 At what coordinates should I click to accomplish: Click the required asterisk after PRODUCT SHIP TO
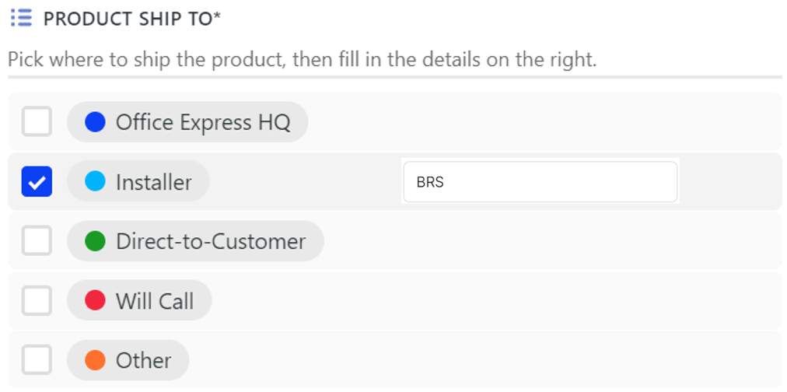pos(217,15)
